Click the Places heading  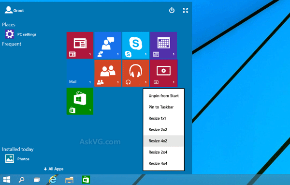tap(9, 25)
